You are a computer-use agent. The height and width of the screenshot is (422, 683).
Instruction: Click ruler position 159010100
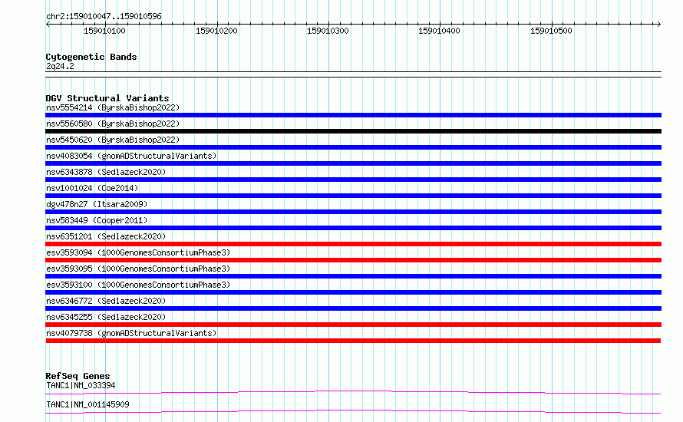point(104,31)
